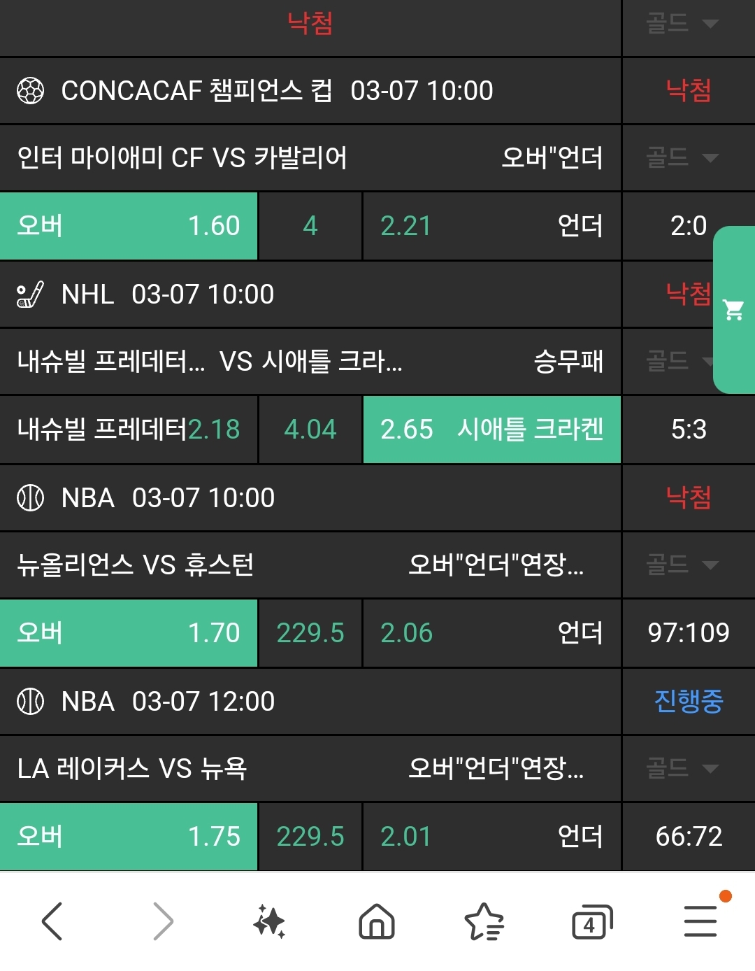
Task: Open the NHL 03-07 10:00 league header
Action: (x=168, y=294)
